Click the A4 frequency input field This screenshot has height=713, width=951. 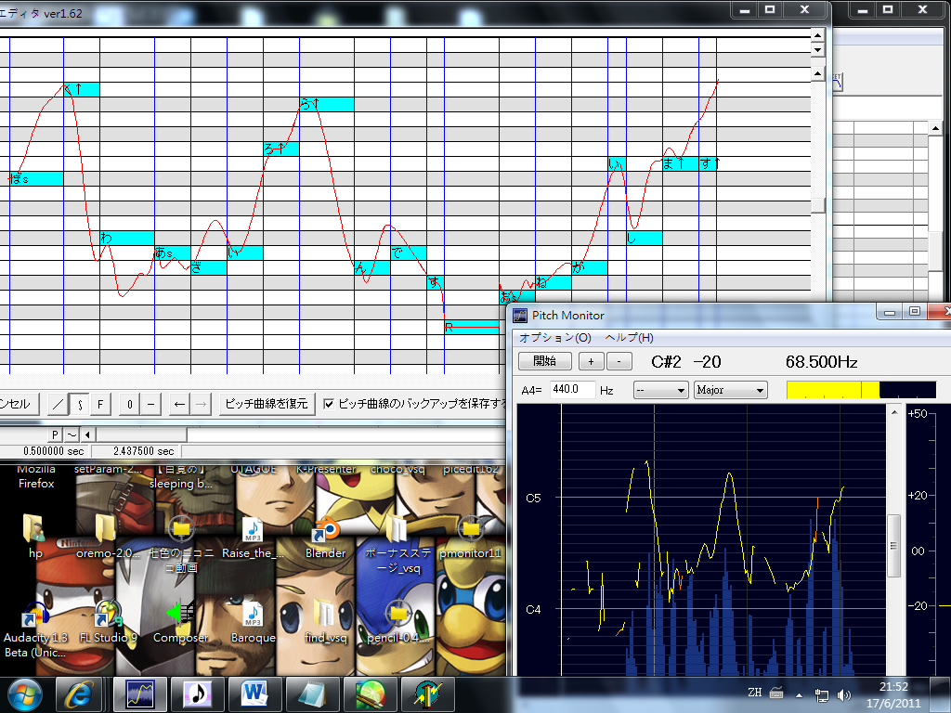572,389
